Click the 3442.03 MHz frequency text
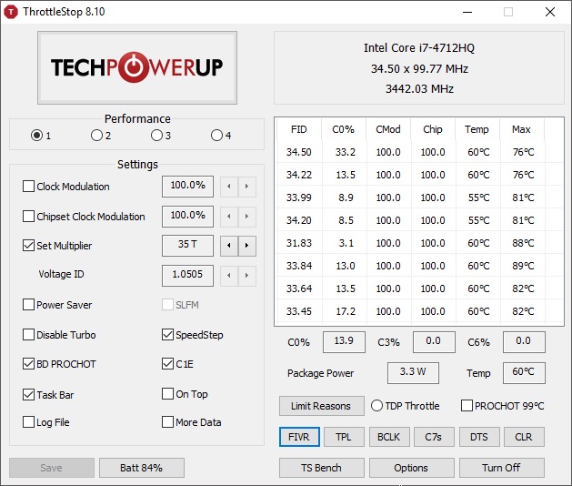The height and width of the screenshot is (486, 572). click(419, 88)
